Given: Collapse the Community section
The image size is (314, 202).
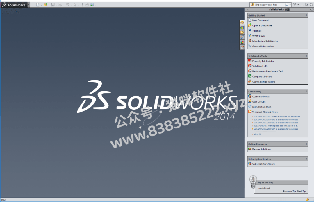Looking at the screenshot, I should coord(306,92).
